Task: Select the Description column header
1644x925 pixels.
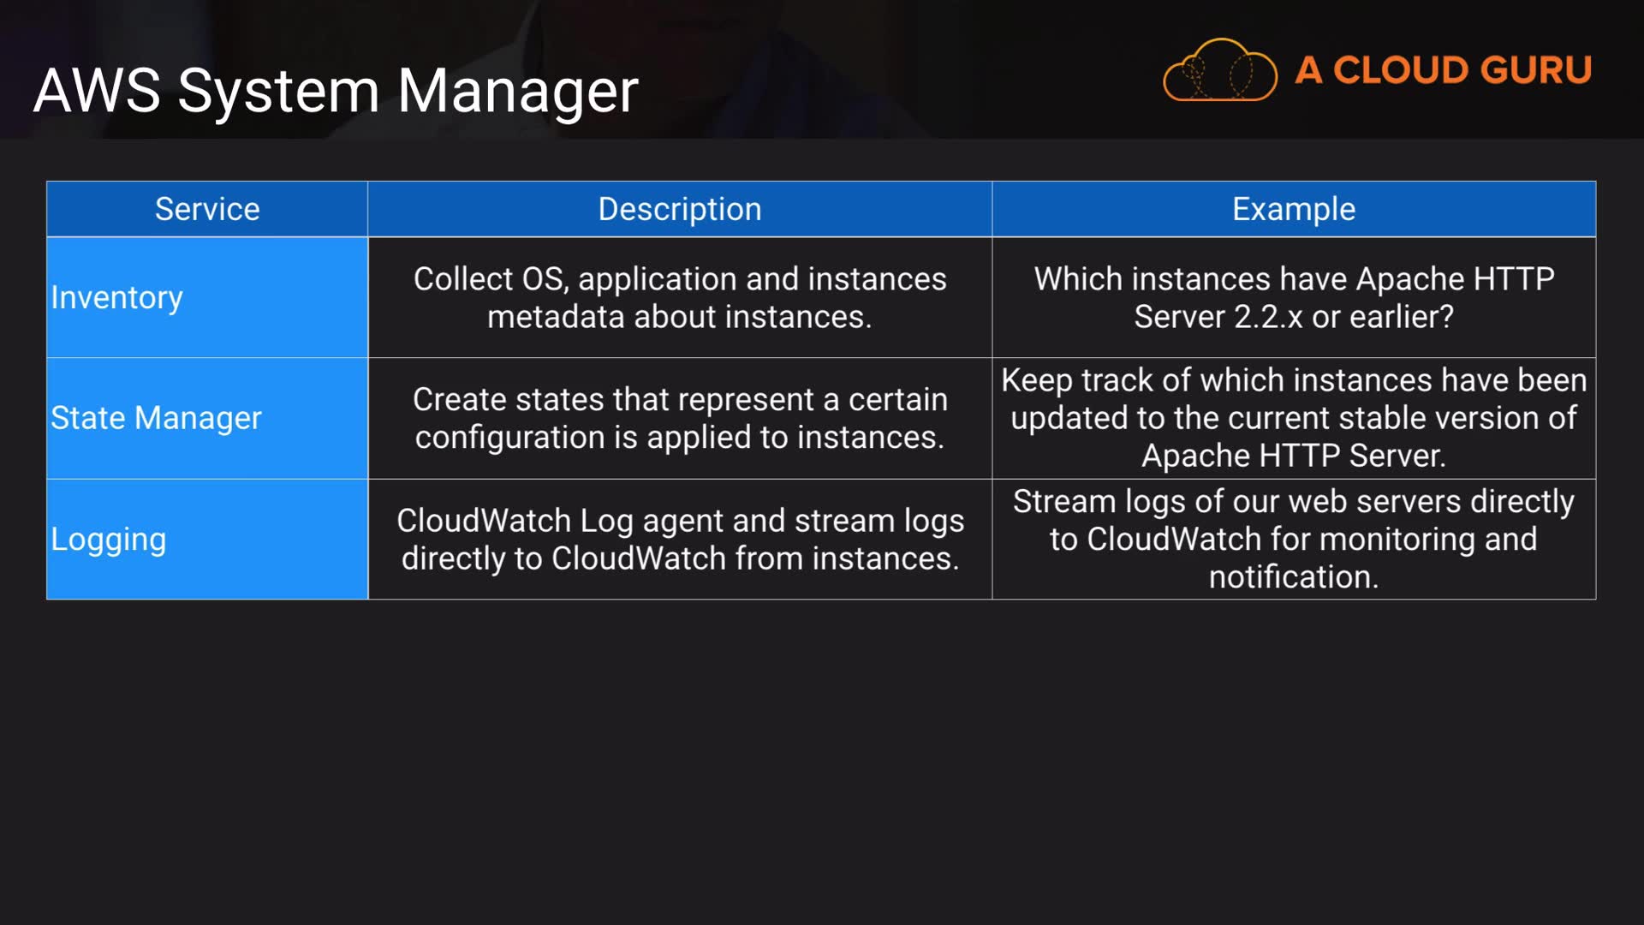Action: point(679,209)
